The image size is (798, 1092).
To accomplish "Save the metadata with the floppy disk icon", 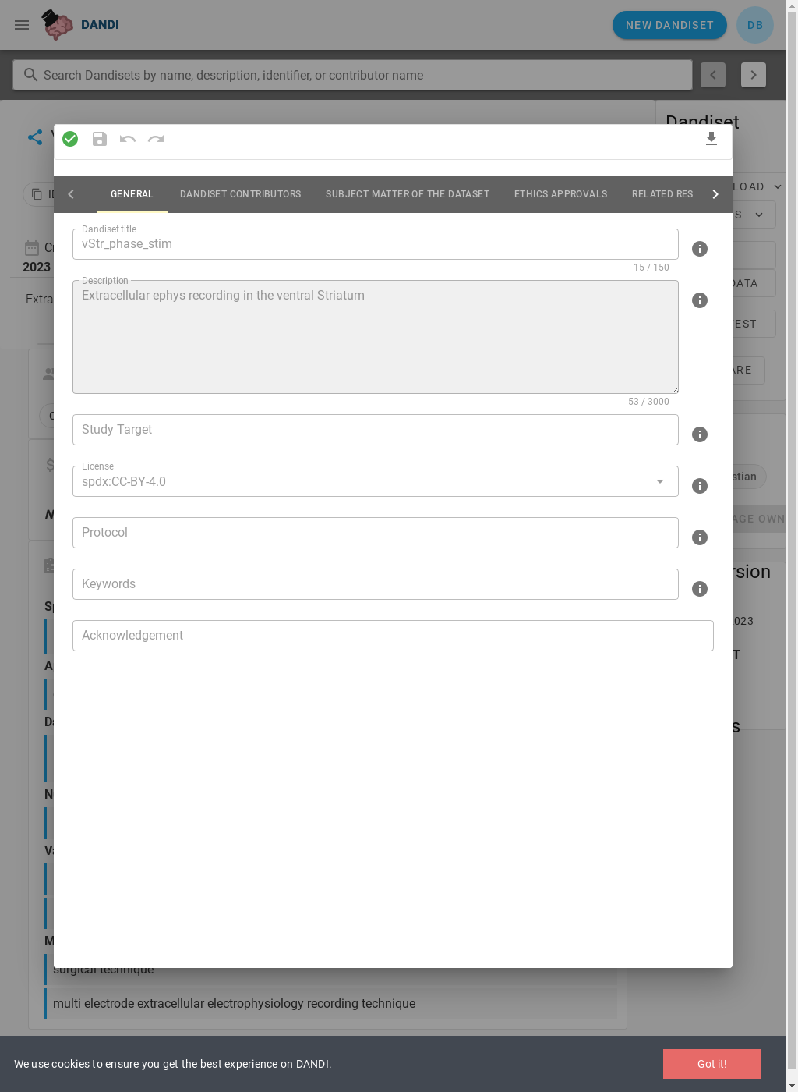I will click(x=100, y=139).
